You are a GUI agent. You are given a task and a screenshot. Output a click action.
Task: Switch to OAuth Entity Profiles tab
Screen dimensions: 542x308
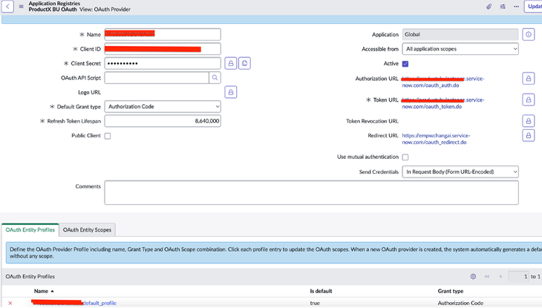[30, 230]
